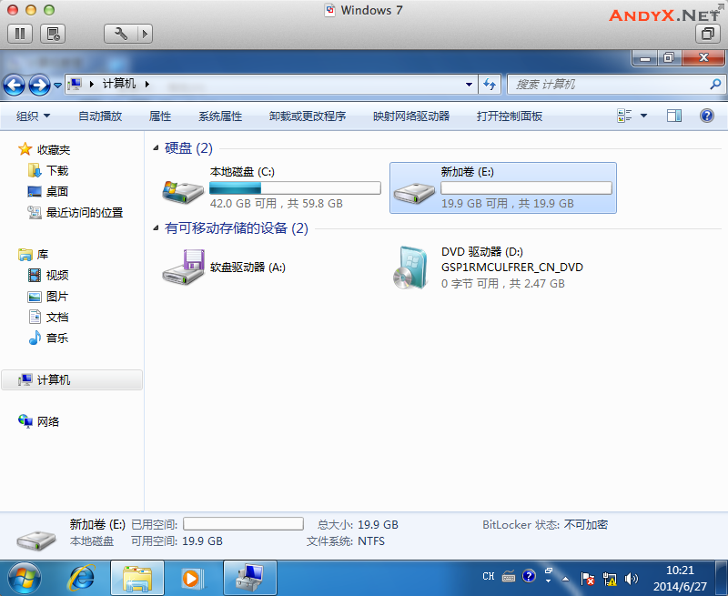
Task: Open recent pages dropdown arrow
Action: tap(57, 86)
